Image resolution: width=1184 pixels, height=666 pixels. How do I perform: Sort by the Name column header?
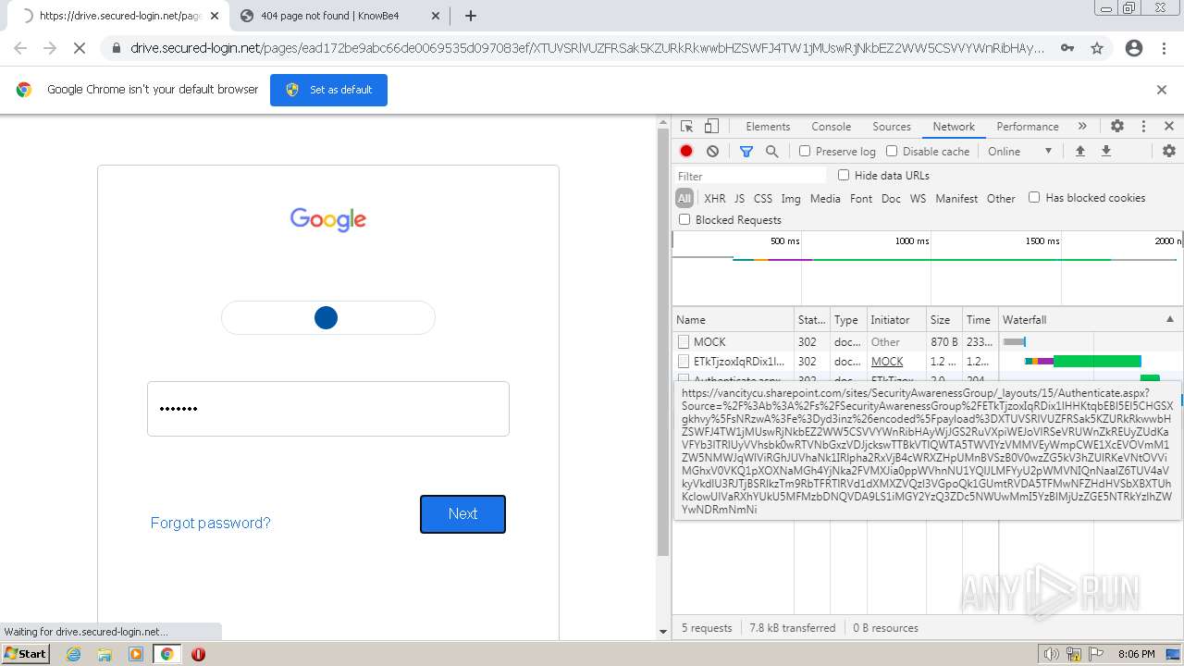(733, 319)
